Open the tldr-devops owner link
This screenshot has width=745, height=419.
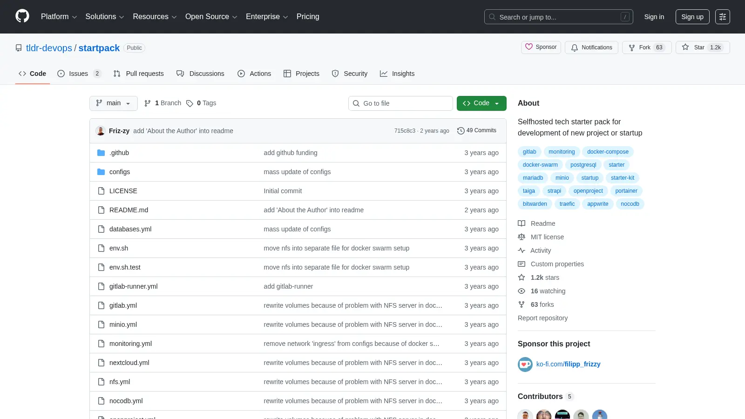[x=49, y=48]
